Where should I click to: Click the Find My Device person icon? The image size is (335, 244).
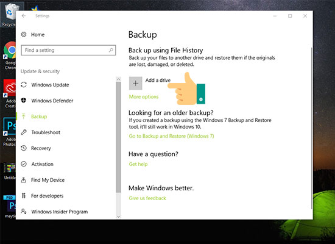[24, 180]
